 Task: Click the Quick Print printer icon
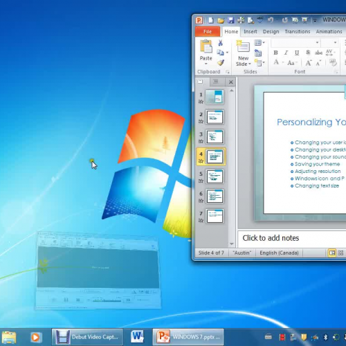point(241,20)
